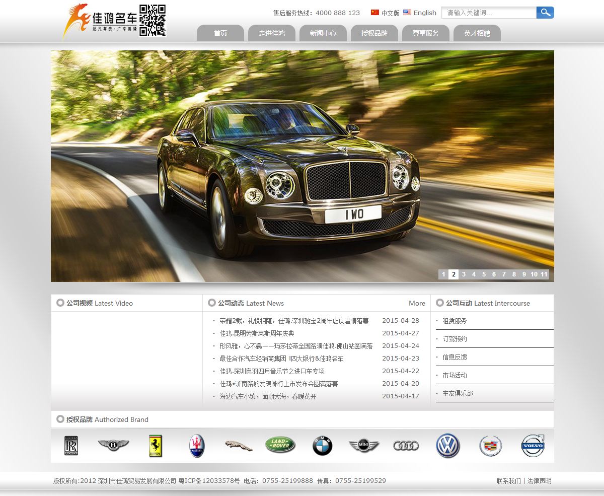Switch language to English
604x496 pixels.
tap(424, 13)
